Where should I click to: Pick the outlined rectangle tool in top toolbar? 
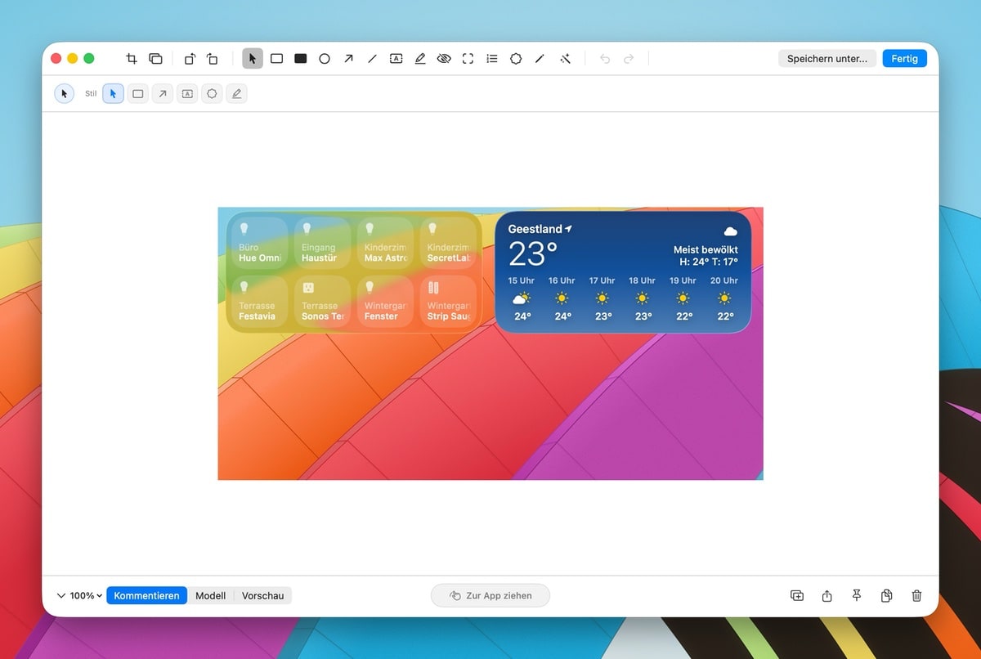pos(276,59)
